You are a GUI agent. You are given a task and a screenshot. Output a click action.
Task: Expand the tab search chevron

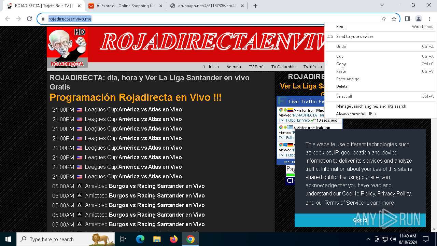pos(382,5)
